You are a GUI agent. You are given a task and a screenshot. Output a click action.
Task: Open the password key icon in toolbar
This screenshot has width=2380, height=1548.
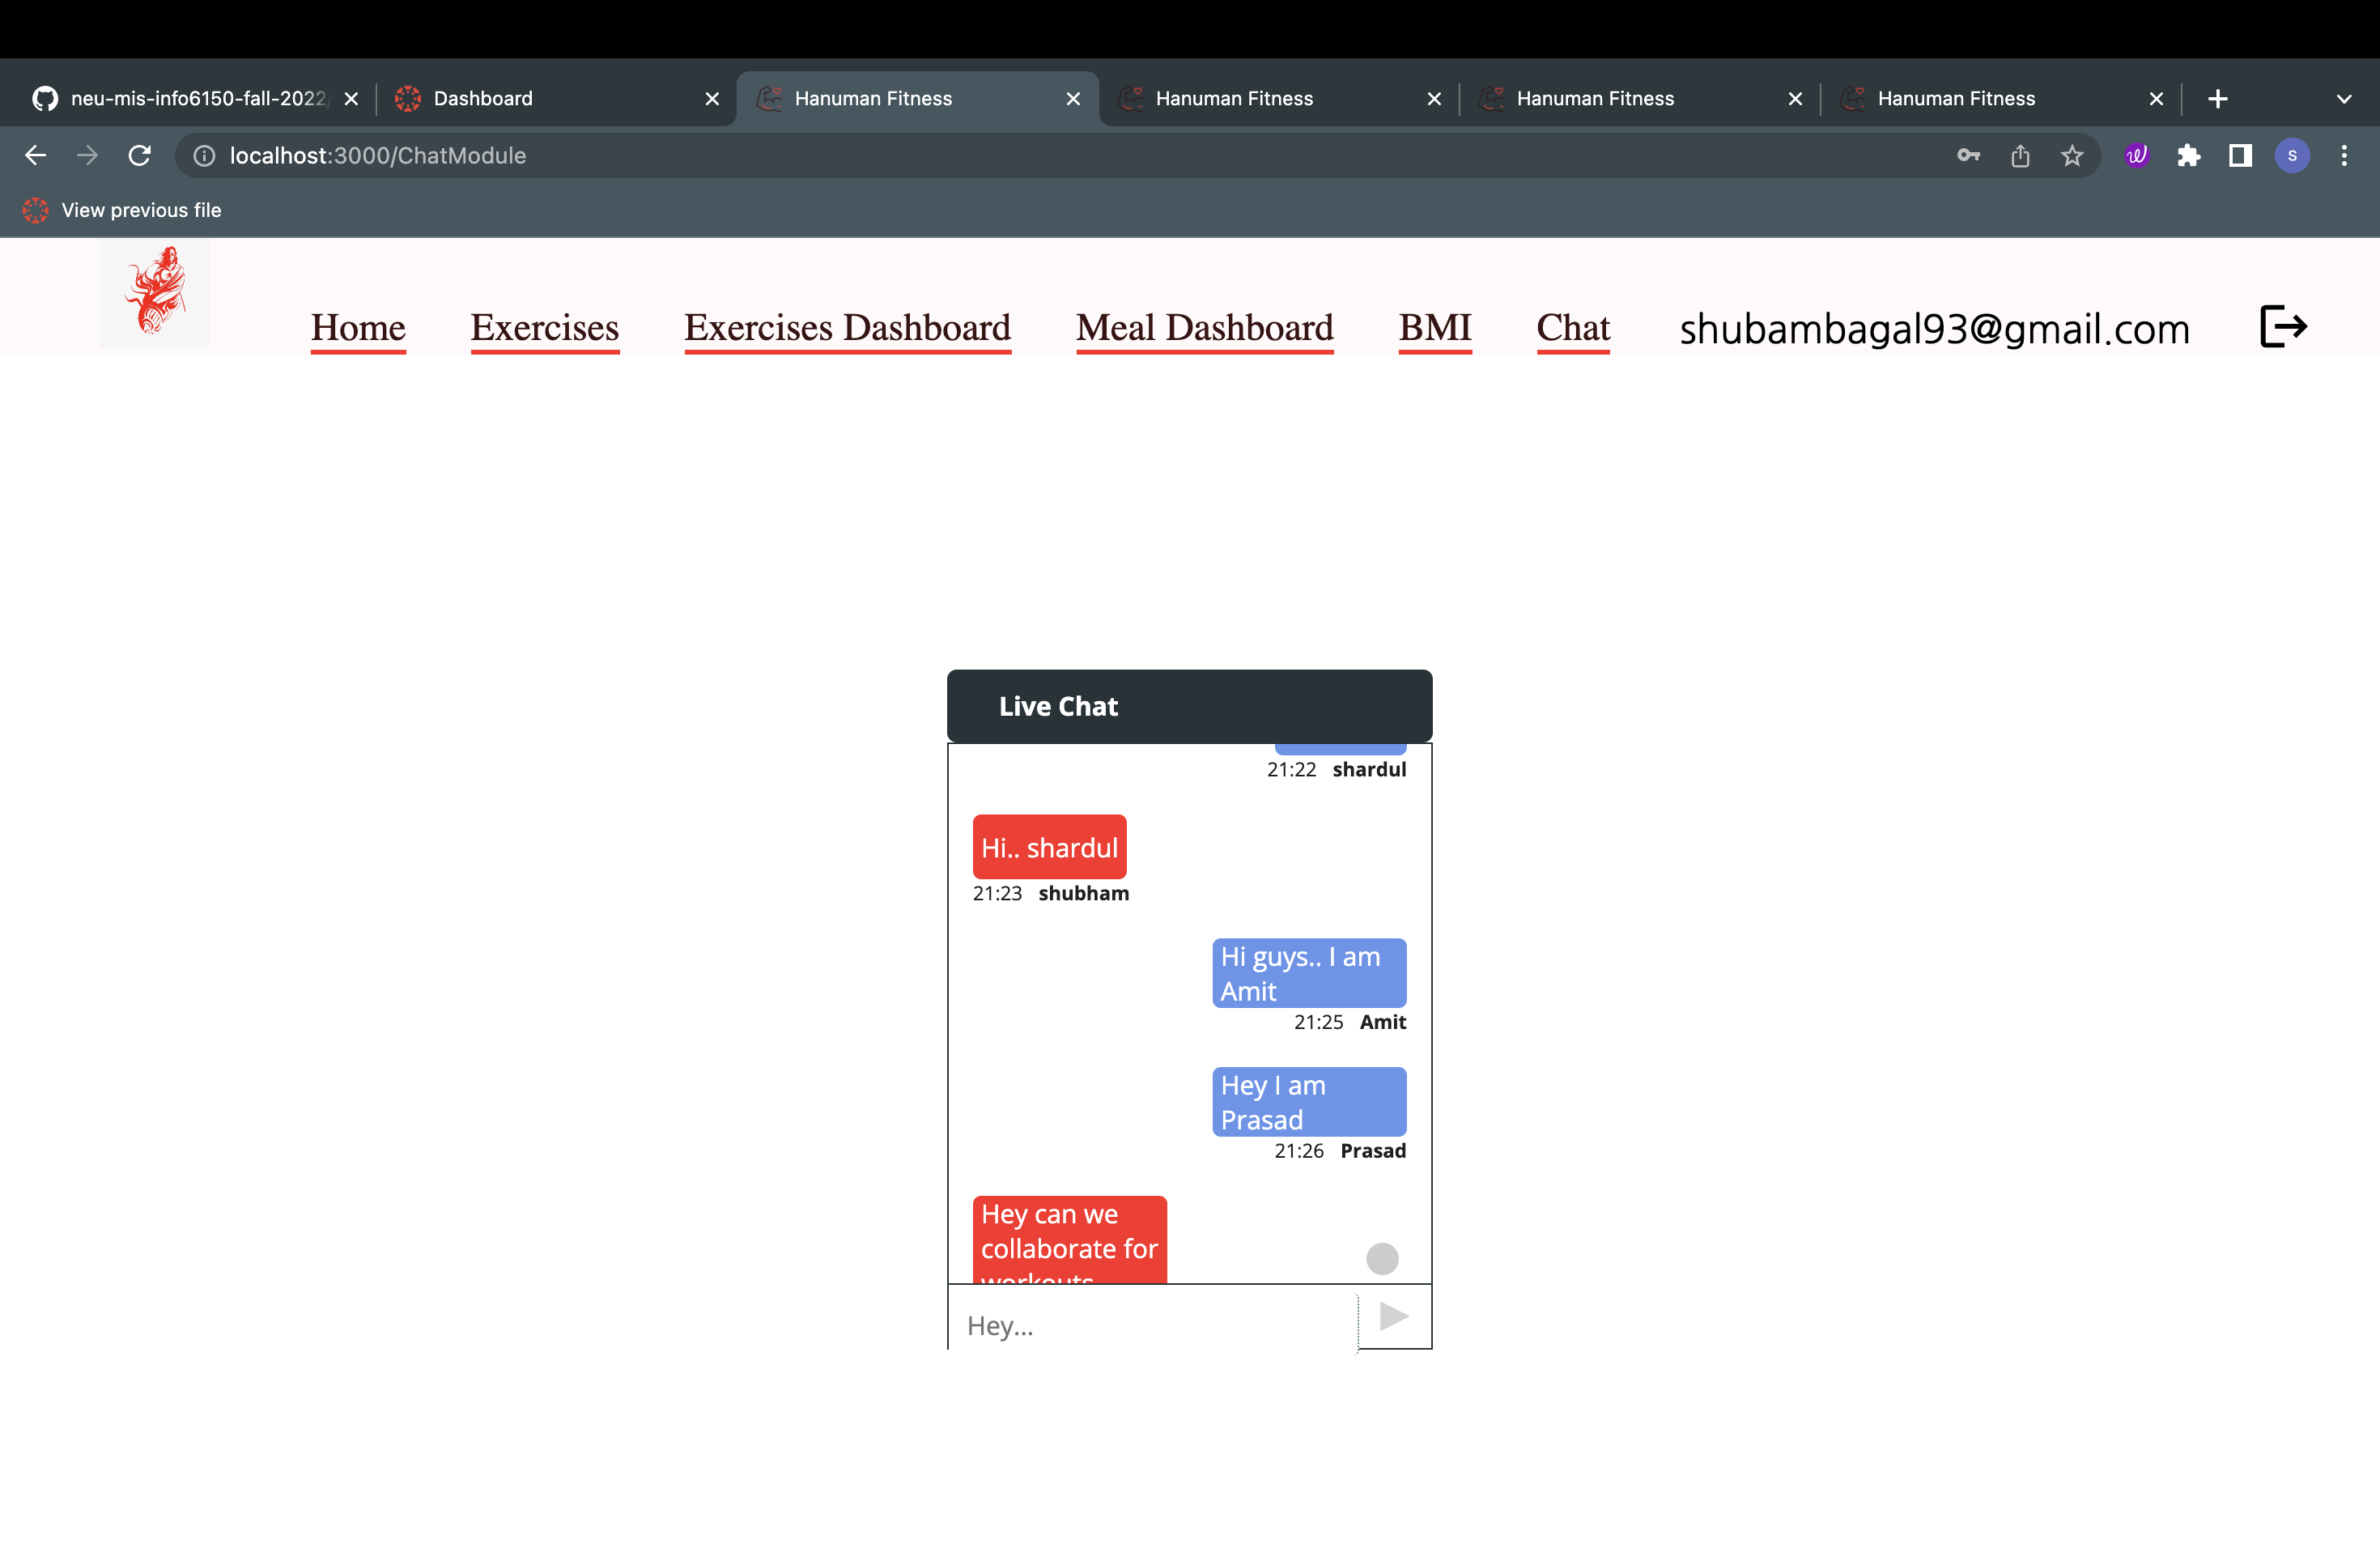click(x=1967, y=155)
